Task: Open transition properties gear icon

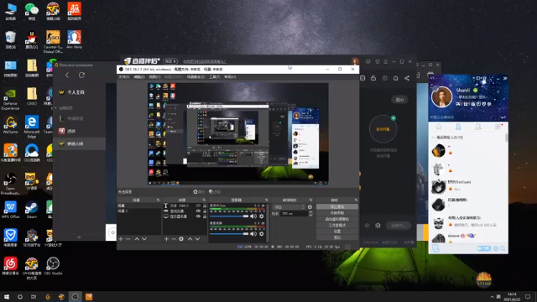Action: pos(310,207)
